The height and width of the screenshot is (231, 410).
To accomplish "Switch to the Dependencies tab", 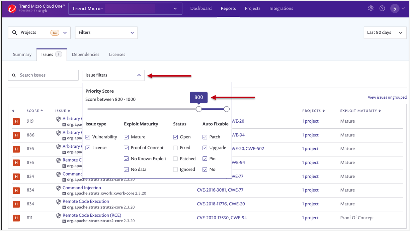I will 85,54.
